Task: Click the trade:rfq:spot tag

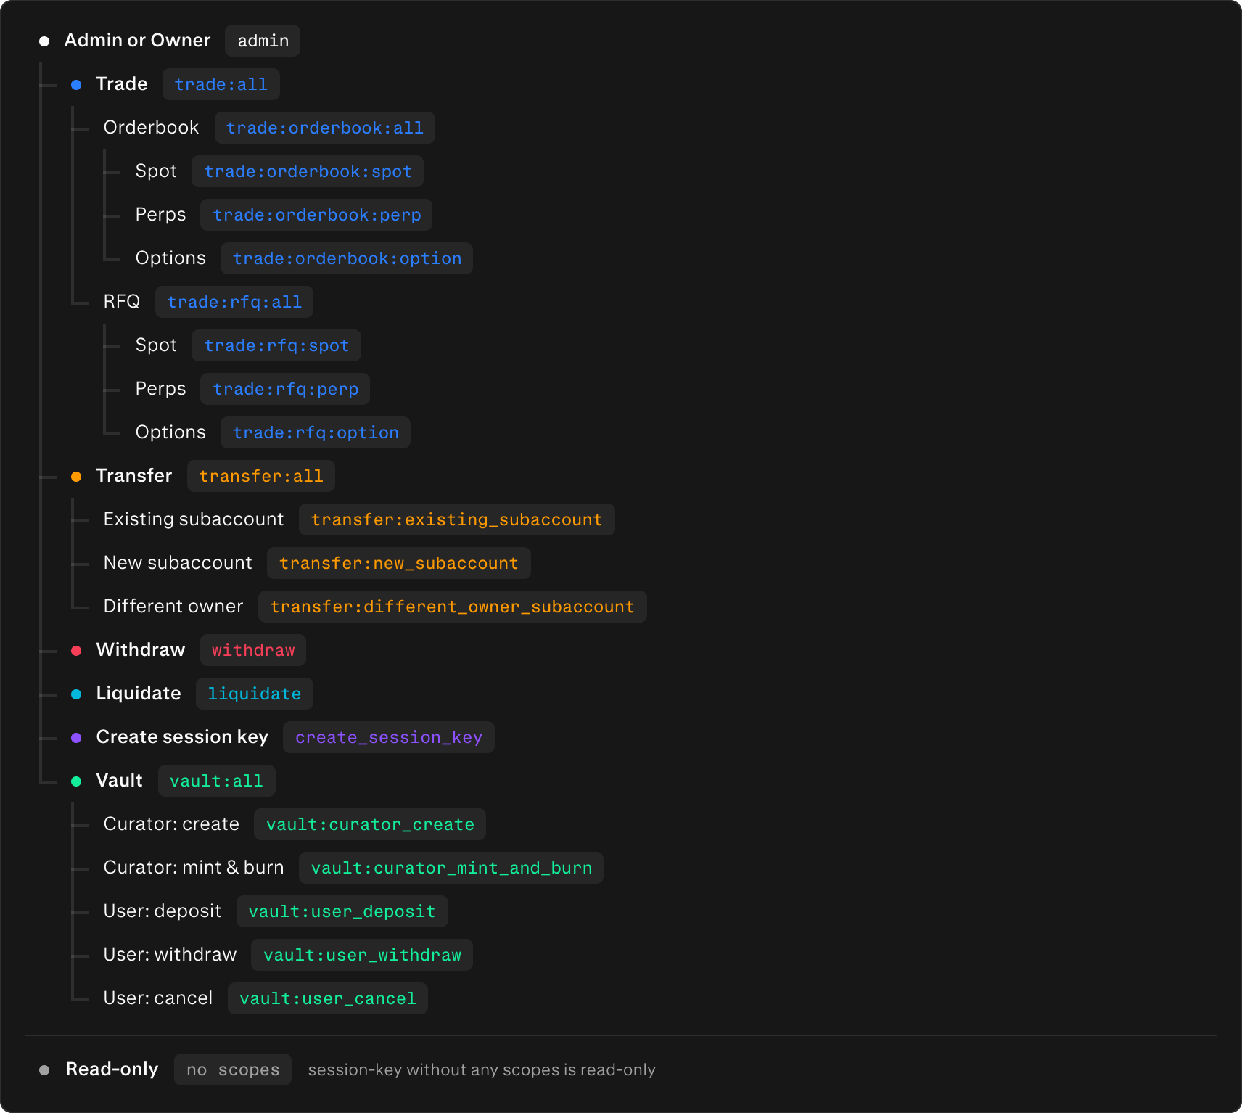Action: click(x=276, y=345)
